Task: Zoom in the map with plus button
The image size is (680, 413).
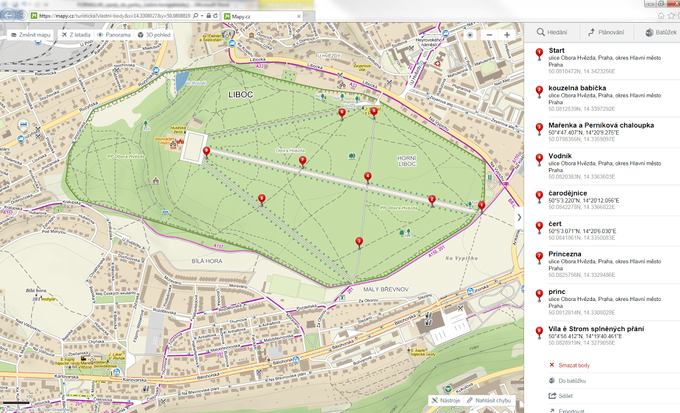Action: [x=507, y=35]
